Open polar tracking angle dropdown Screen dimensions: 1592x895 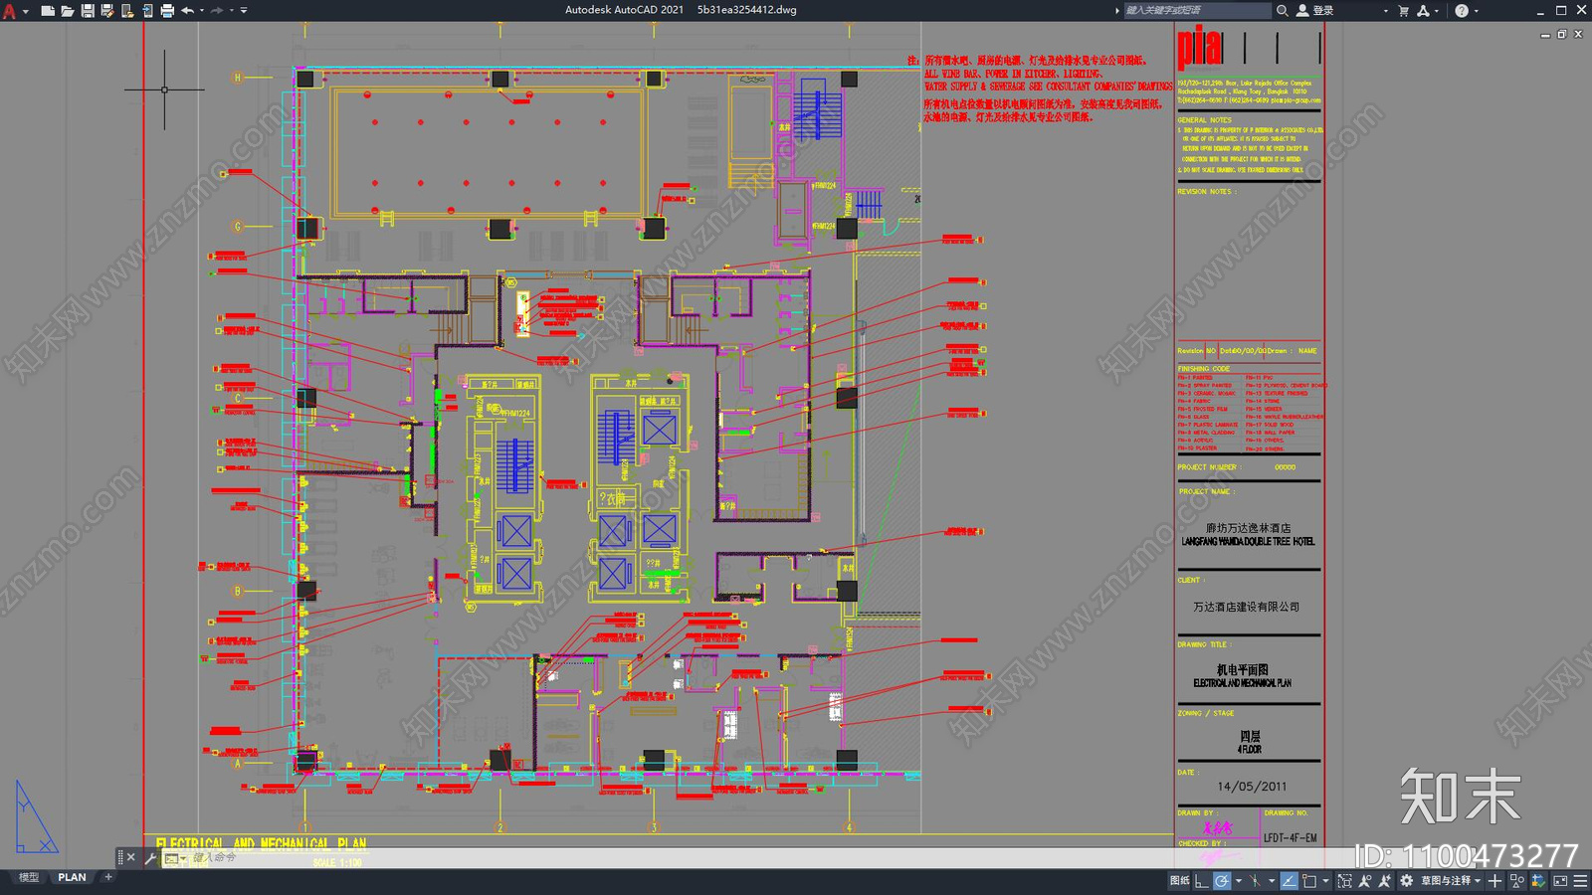pyautogui.click(x=1239, y=880)
